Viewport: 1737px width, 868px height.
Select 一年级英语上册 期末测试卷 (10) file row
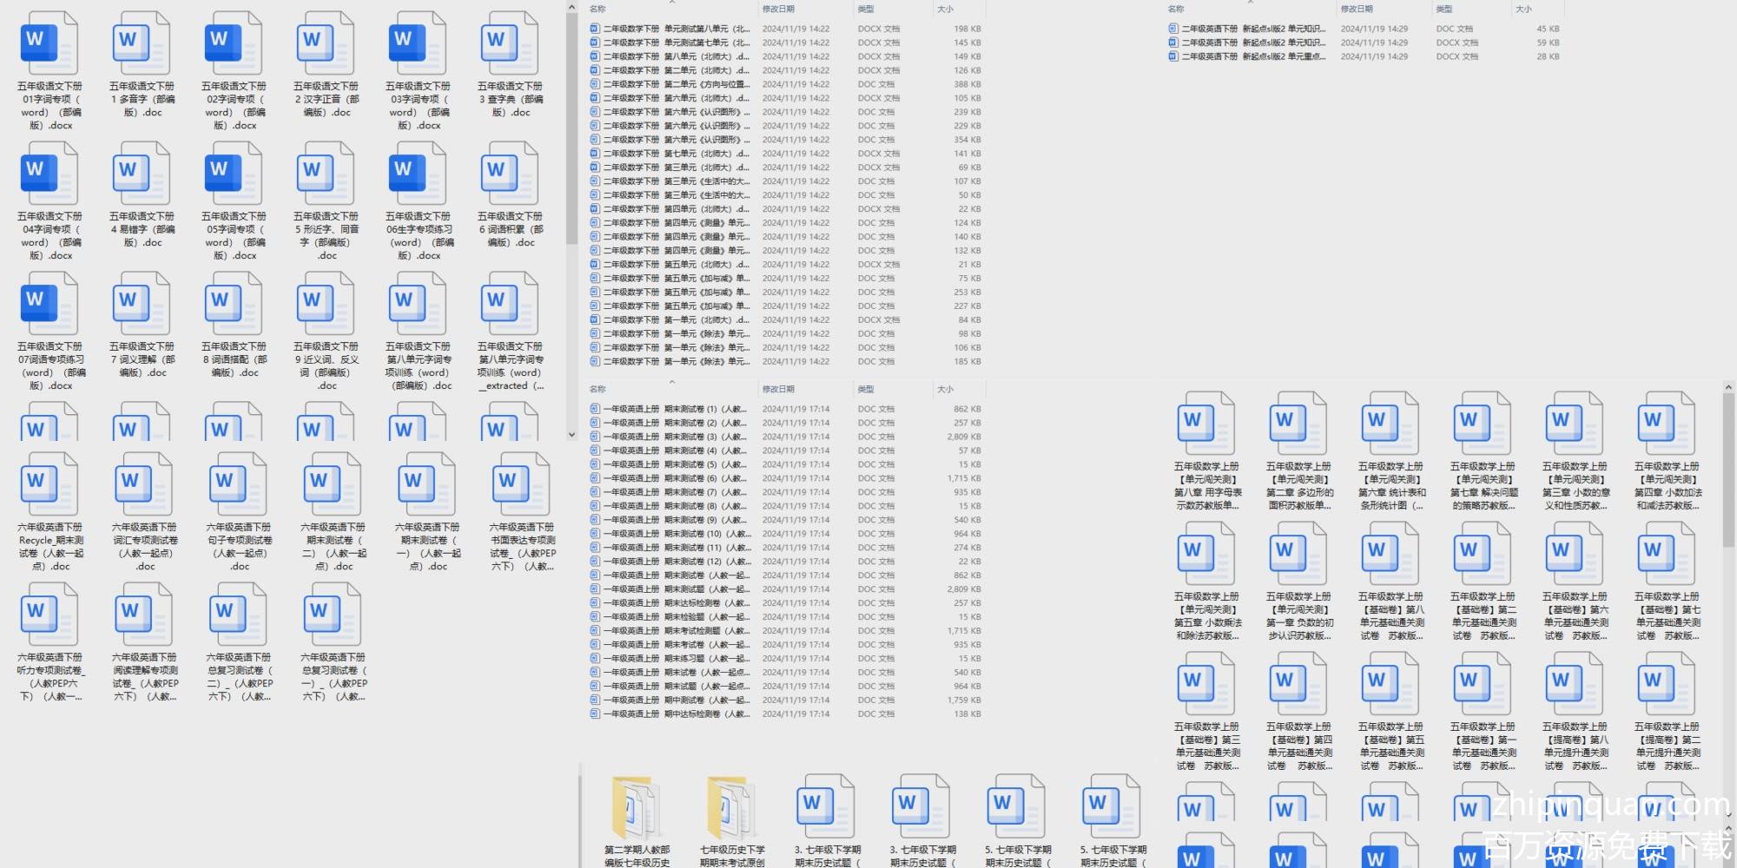point(677,534)
